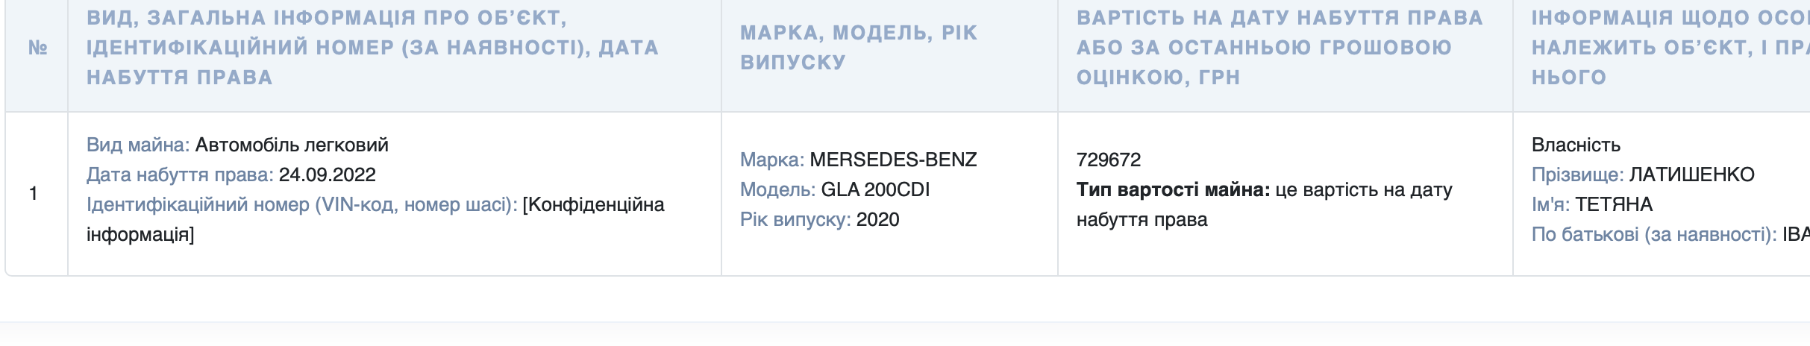Click 'Автомобіль легковий' value text
1810x346 pixels.
click(x=292, y=145)
